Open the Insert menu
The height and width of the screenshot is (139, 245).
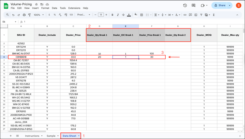coord(35,8)
